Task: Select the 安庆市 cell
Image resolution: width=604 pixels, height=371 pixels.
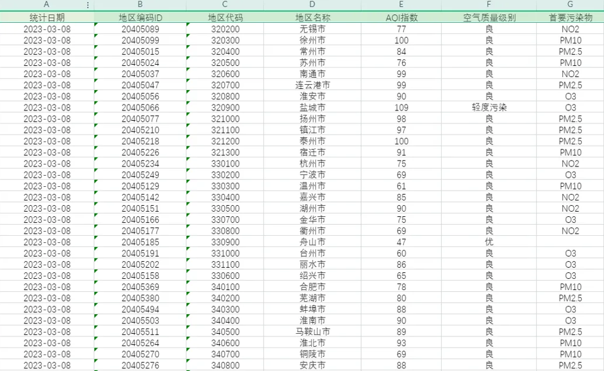Action: click(x=312, y=365)
